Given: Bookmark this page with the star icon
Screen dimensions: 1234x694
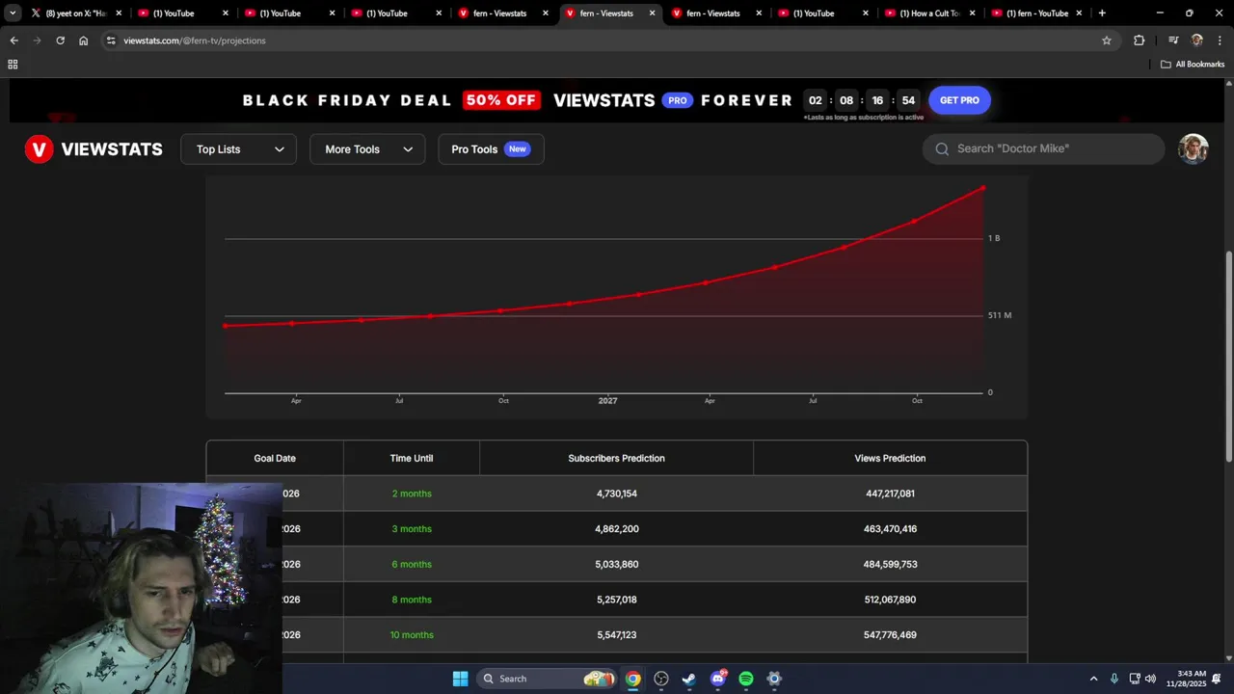Looking at the screenshot, I should pos(1107,40).
